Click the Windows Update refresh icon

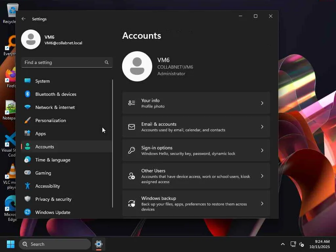pos(28,212)
